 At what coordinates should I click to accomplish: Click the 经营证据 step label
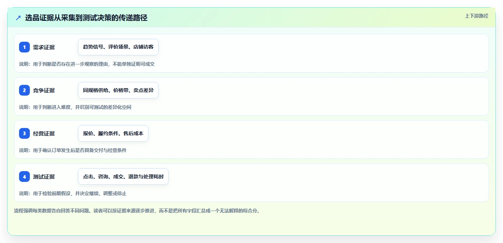44,133
